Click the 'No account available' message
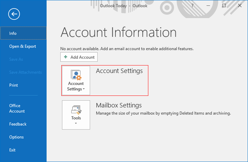 tap(127, 49)
